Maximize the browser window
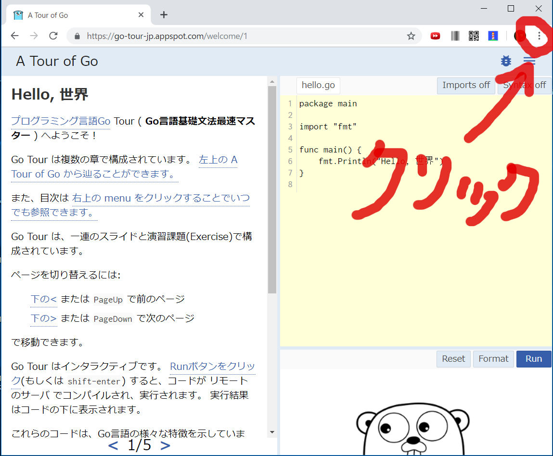The image size is (553, 456). tap(511, 9)
